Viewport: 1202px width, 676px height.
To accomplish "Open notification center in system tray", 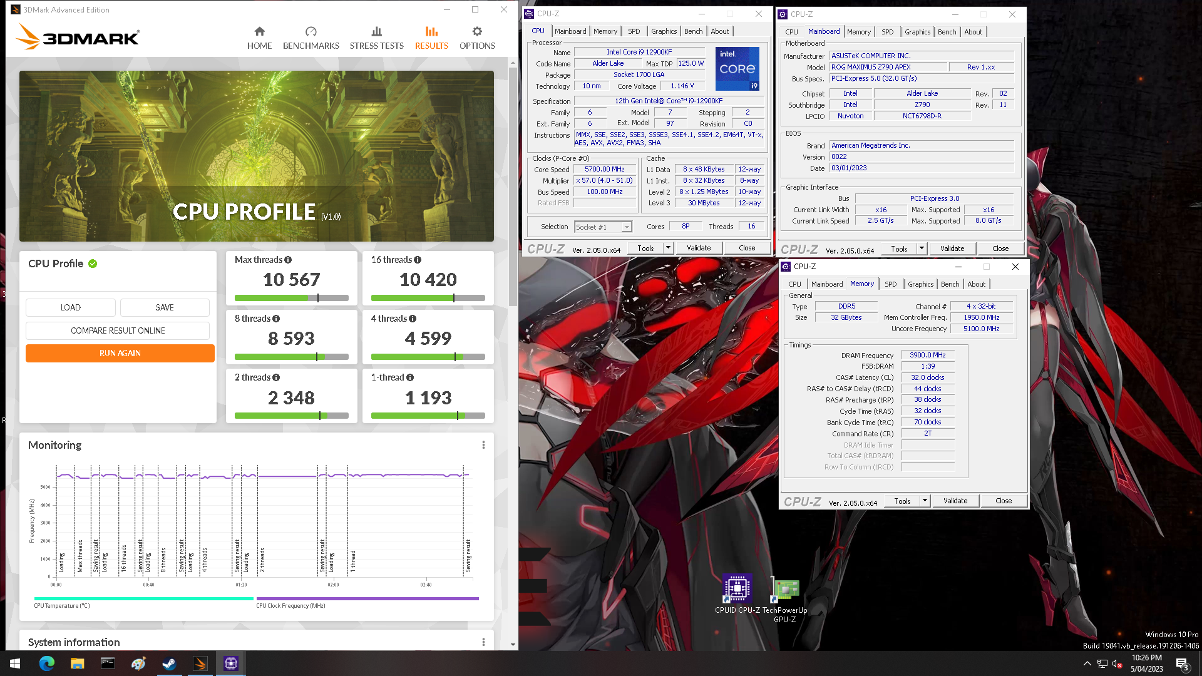I will (1182, 663).
